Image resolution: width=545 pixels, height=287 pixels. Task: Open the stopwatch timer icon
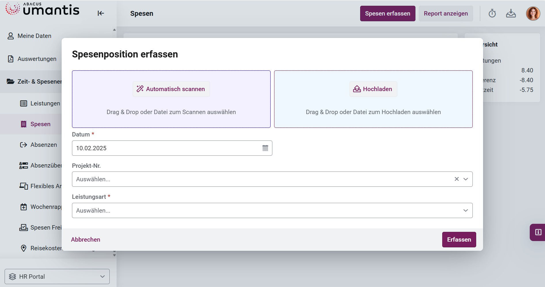[492, 14]
